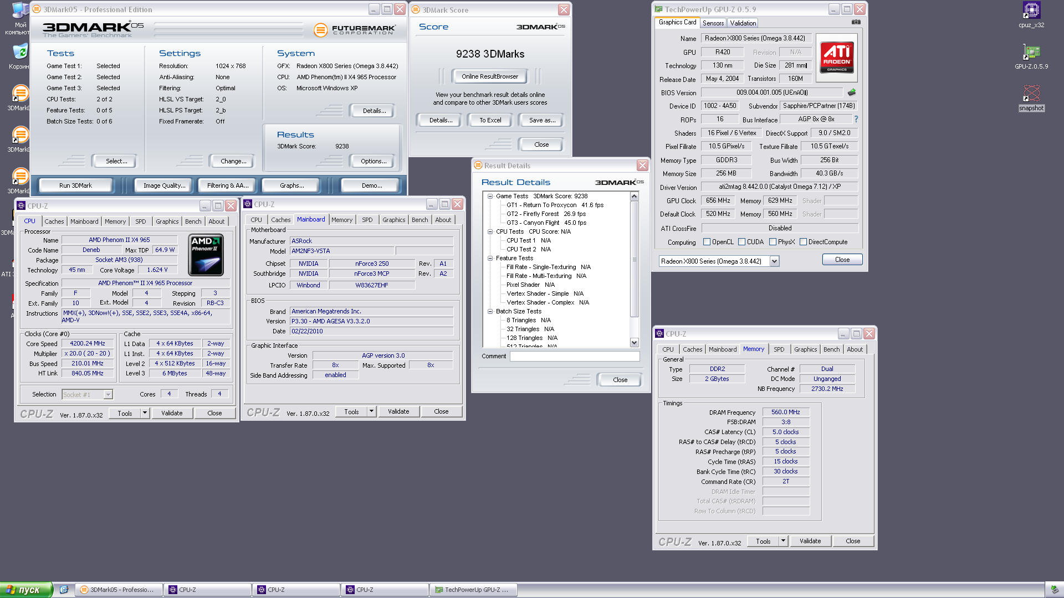Enable the PhysX checkbox
Viewport: 1064px width, 598px height.
click(x=773, y=242)
